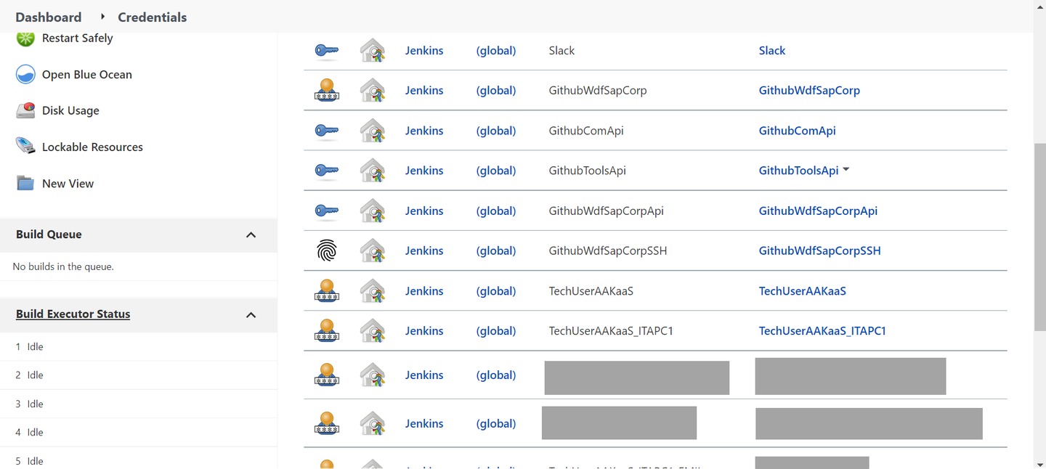Select Open Blue Ocean menu item
1046x469 pixels.
[87, 74]
